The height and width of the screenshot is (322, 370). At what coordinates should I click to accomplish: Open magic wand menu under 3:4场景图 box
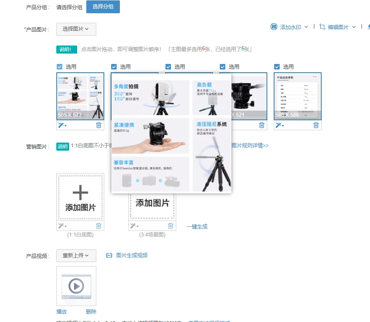[x=134, y=226]
